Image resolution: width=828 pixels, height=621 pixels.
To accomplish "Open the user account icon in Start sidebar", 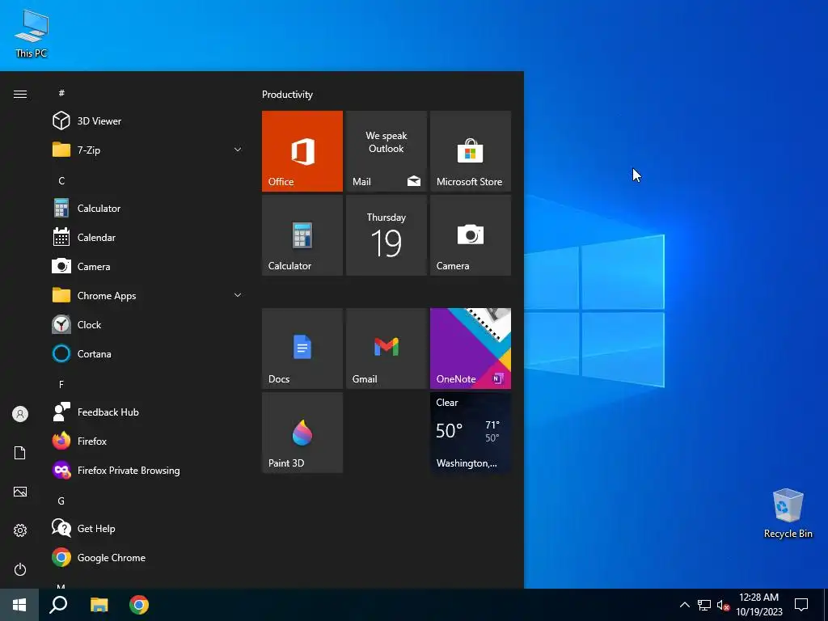I will coord(20,414).
